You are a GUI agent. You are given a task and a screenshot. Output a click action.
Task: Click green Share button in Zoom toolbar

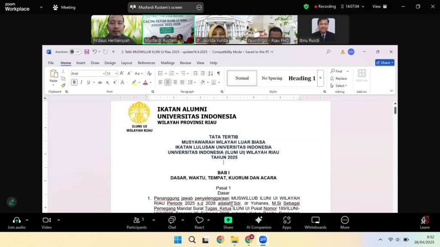[x=228, y=223]
